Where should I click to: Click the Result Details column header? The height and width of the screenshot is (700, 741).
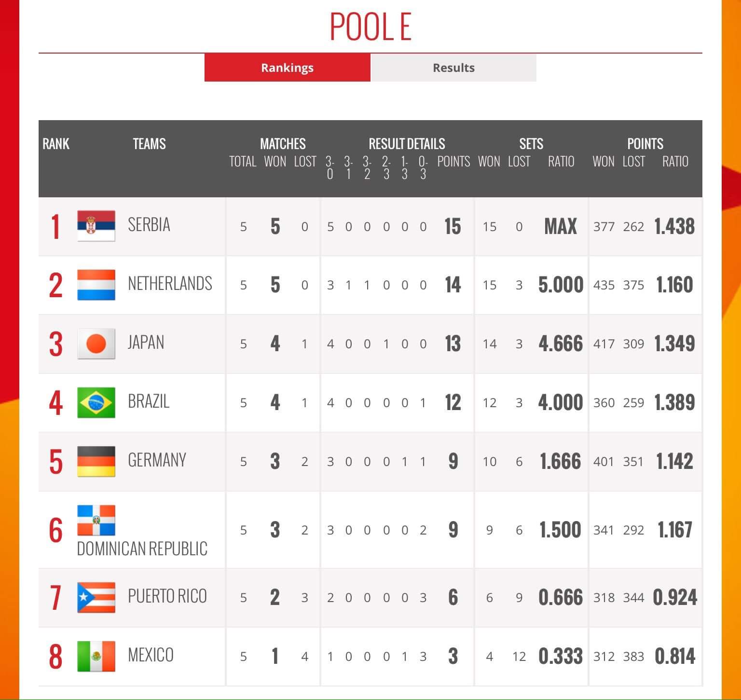[407, 144]
